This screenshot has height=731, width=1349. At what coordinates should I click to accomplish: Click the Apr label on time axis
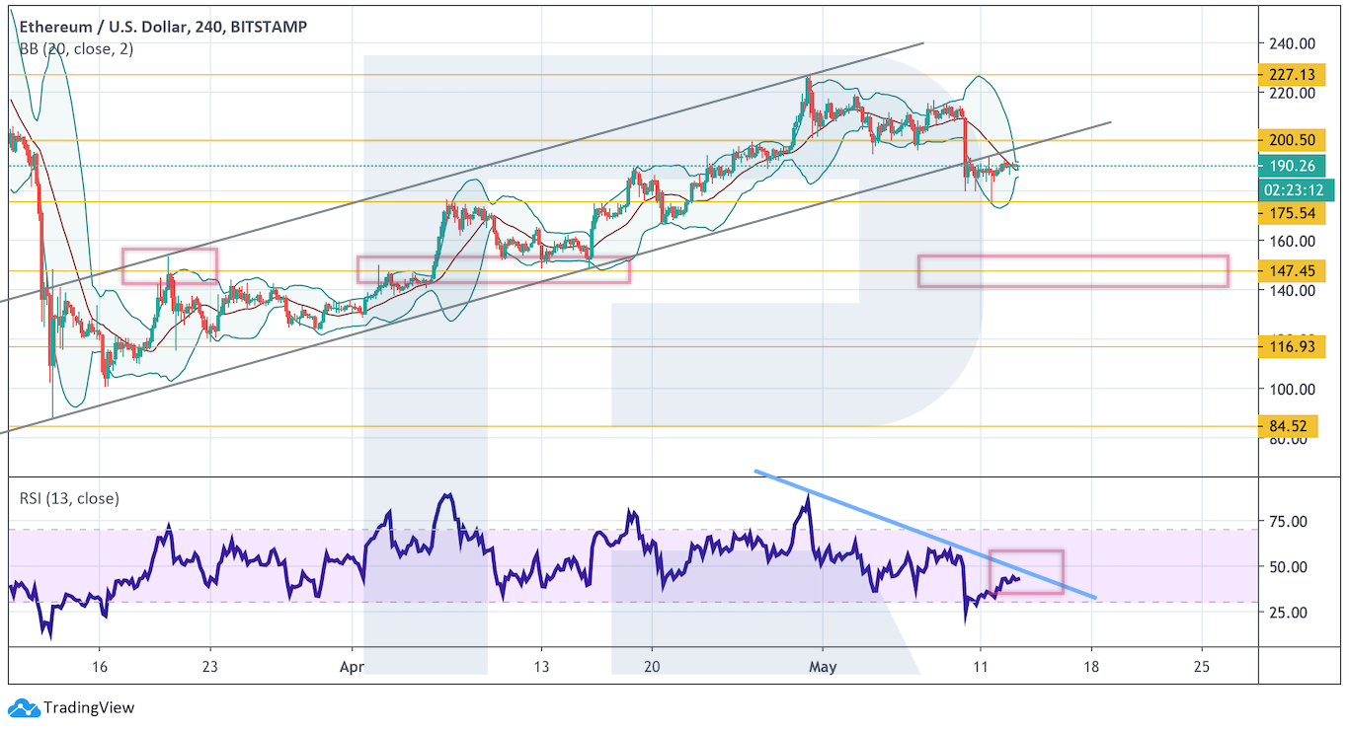point(353,666)
